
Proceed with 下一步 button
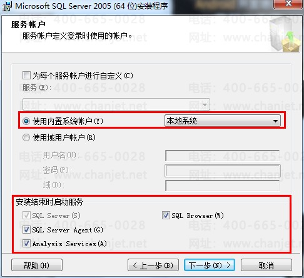click(x=210, y=265)
